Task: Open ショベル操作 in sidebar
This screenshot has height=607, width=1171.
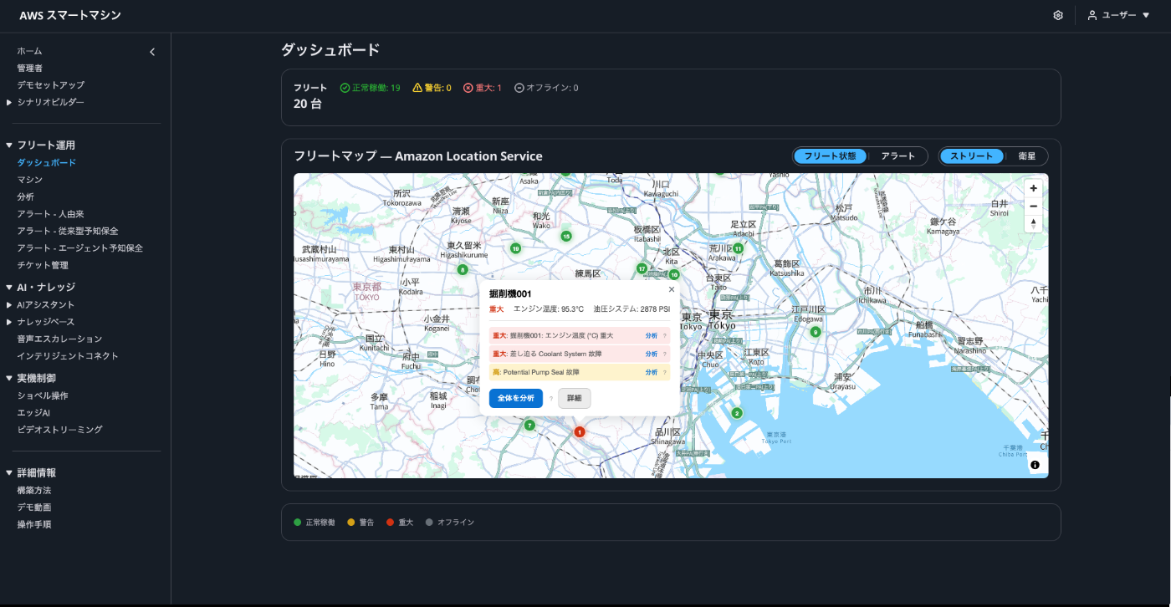Action: 43,395
